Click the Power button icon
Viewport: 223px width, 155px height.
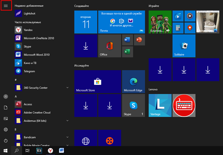[x=6, y=141]
